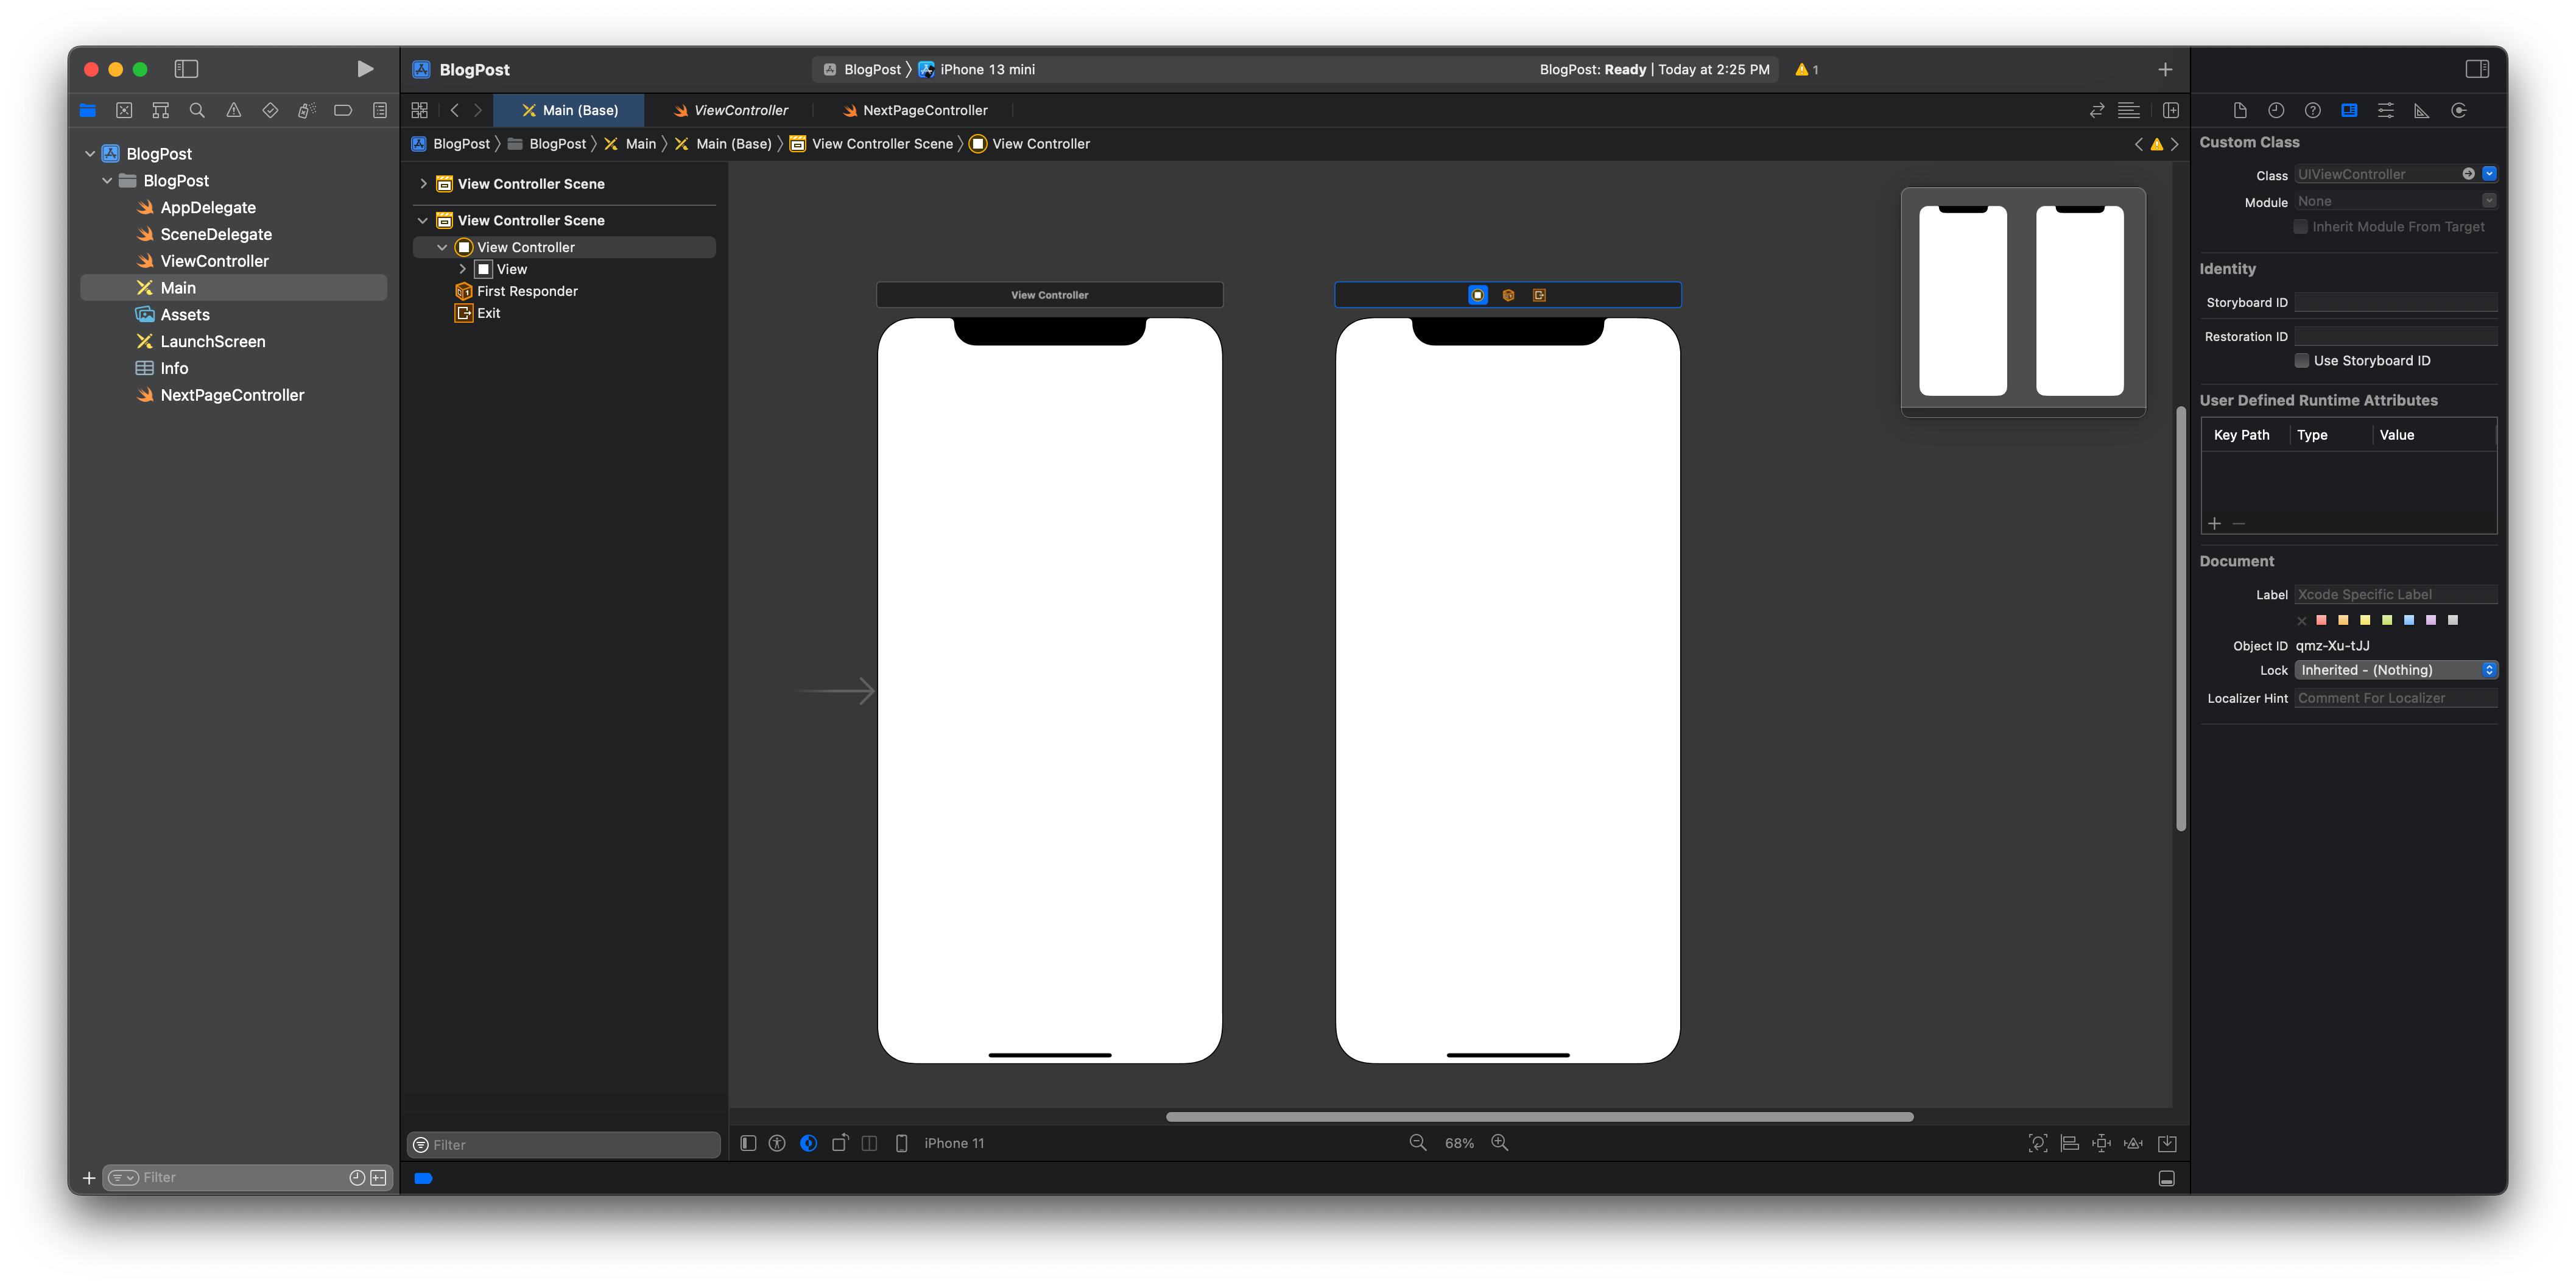The image size is (2576, 1285).
Task: Expand the first View Controller Scene
Action: click(x=423, y=184)
